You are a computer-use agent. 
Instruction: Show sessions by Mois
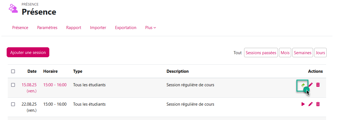tap(285, 53)
